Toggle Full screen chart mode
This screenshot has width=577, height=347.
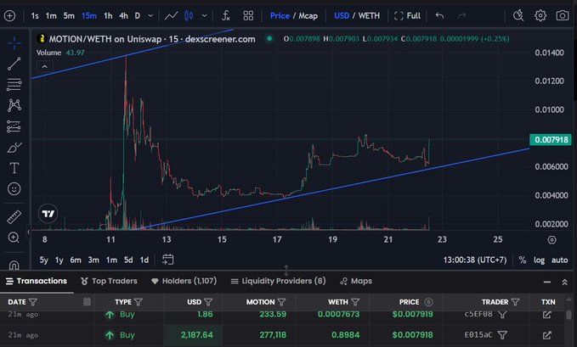point(407,16)
